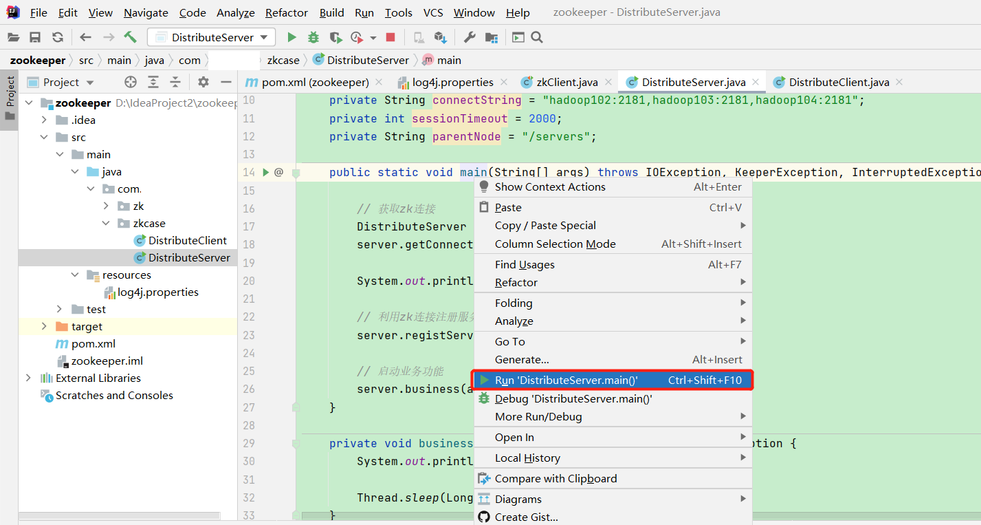
Task: Open the run configuration DistributeServer dropdown
Action: (212, 37)
